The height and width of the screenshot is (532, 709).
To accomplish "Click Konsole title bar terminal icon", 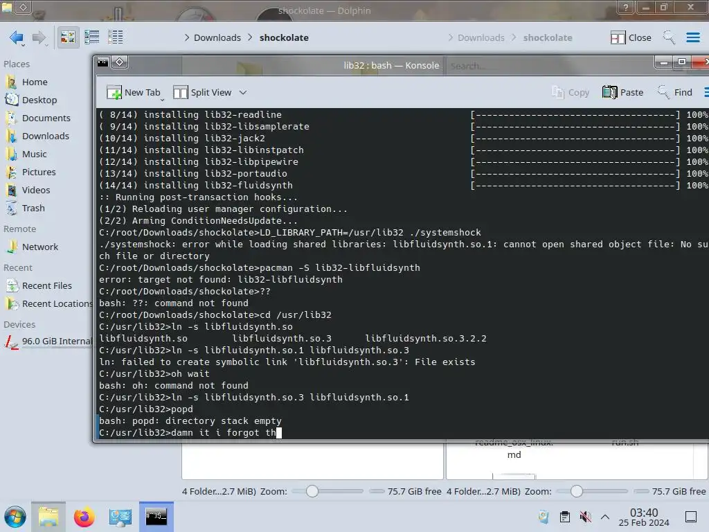I will tap(103, 62).
